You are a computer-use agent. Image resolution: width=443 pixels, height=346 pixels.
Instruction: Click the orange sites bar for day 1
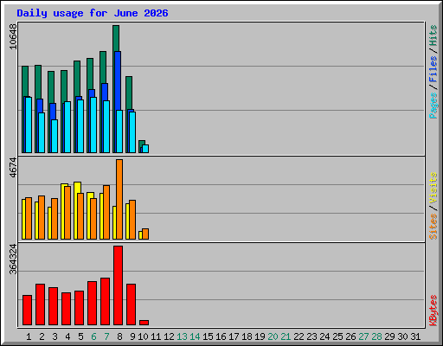pyautogui.click(x=29, y=218)
